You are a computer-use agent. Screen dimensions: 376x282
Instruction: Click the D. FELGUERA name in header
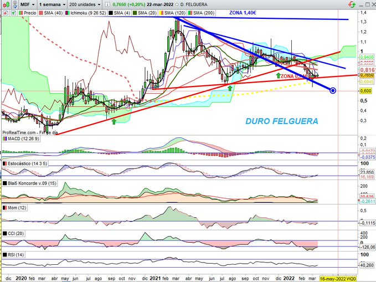coord(193,4)
